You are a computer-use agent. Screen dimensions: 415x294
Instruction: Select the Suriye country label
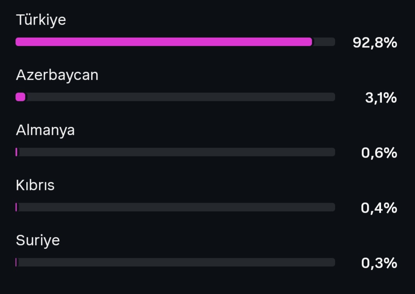(x=38, y=241)
